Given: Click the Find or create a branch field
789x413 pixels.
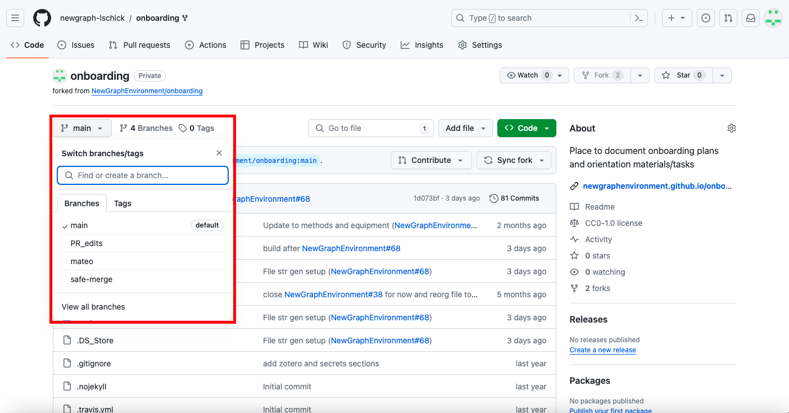Looking at the screenshot, I should click(143, 175).
